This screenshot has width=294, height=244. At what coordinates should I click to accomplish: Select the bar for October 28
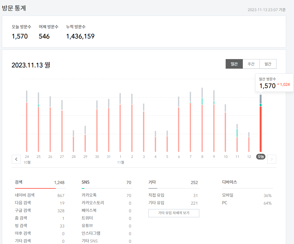pos(73,141)
